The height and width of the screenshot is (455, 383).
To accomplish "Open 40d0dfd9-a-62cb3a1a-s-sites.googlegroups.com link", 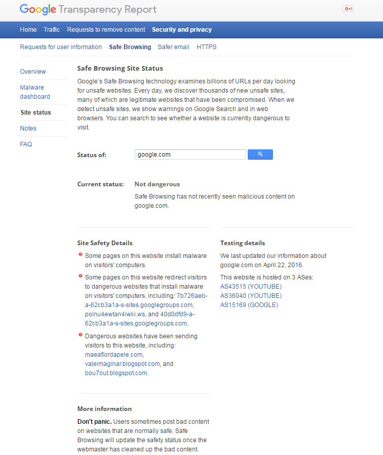I will 140,319.
